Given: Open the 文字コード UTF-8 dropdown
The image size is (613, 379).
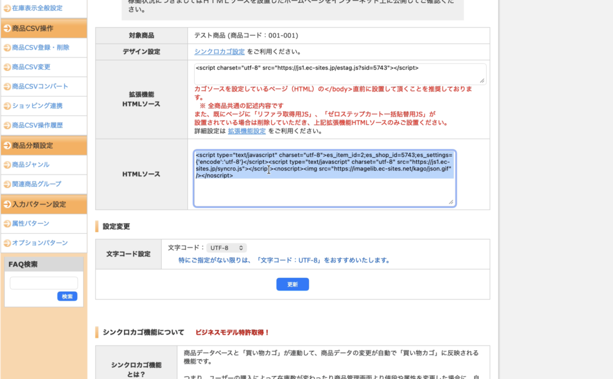Looking at the screenshot, I should click(226, 248).
